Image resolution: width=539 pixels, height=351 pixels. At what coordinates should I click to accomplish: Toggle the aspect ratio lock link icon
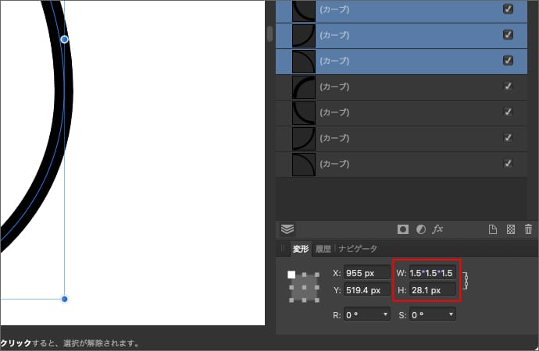tap(466, 281)
